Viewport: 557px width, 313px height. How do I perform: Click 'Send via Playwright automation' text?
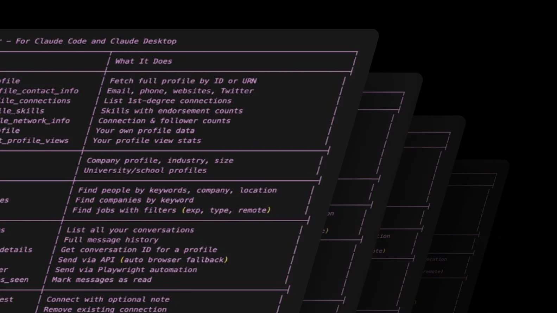pyautogui.click(x=126, y=270)
